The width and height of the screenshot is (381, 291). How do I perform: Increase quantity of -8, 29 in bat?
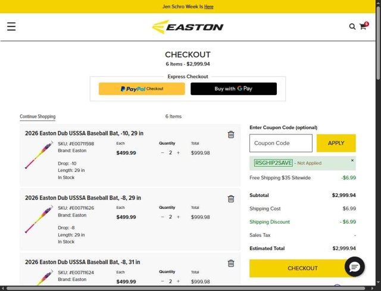click(x=178, y=217)
